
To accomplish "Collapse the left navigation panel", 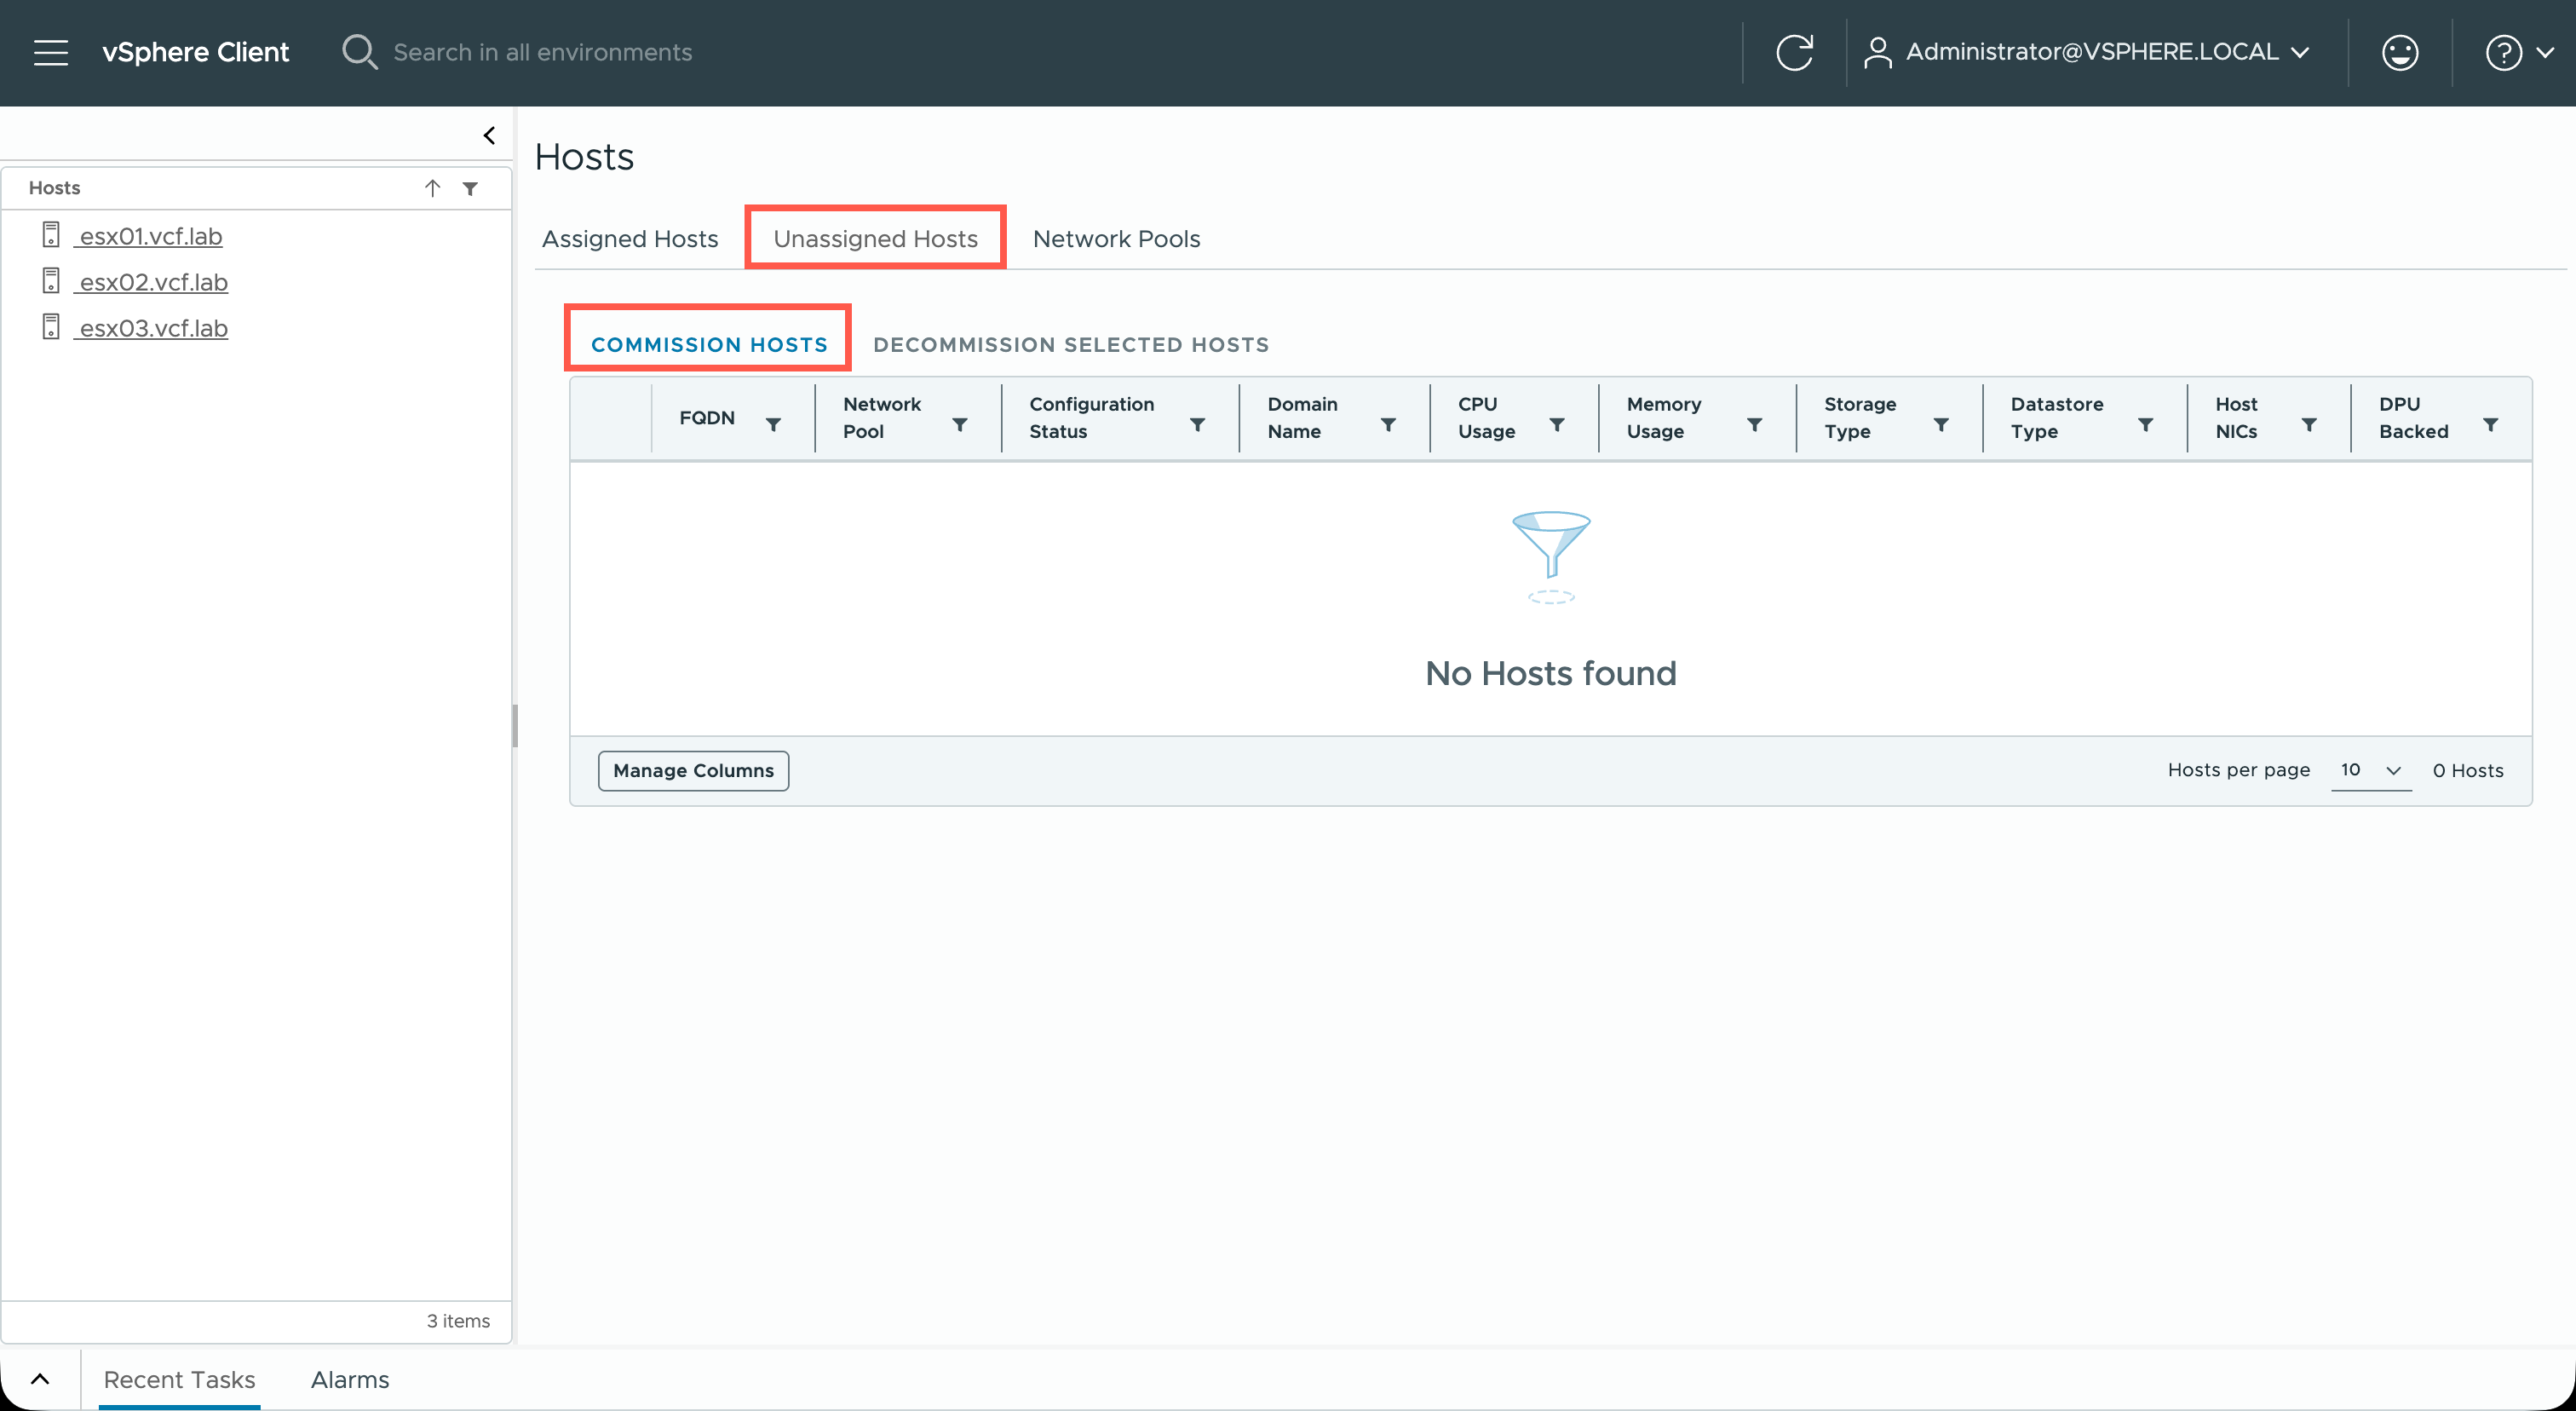I will pos(489,135).
